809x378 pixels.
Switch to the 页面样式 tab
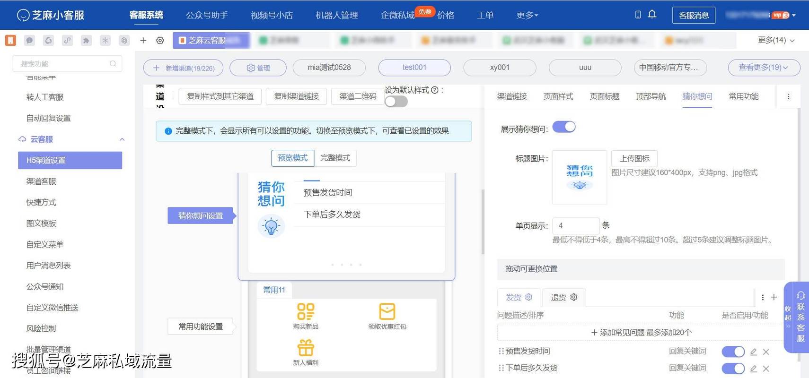pos(558,96)
